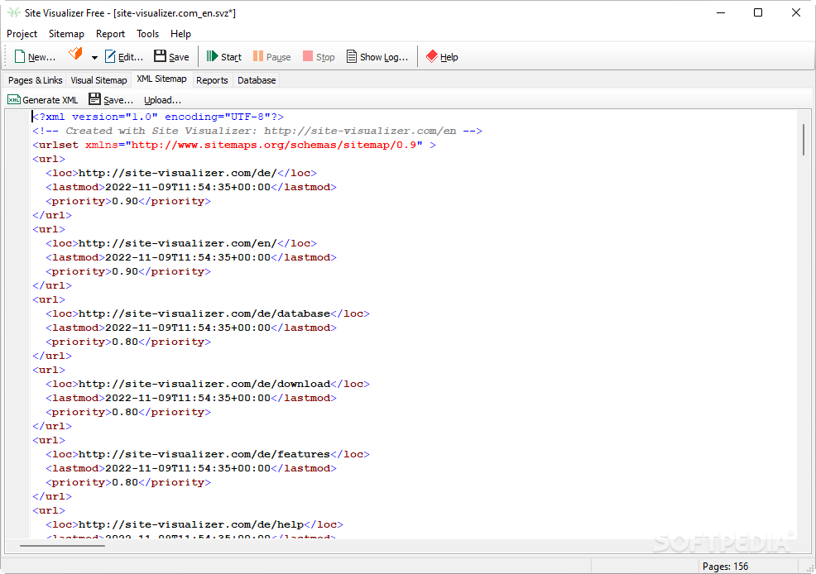Expand the Open project dropdown arrow

pyautogui.click(x=94, y=58)
